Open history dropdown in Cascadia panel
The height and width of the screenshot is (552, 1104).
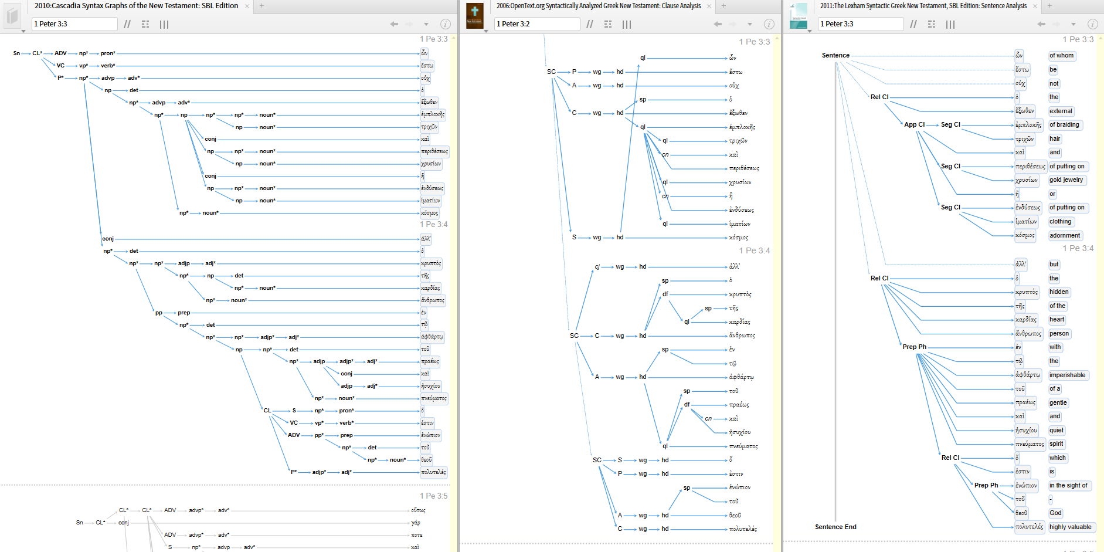(x=426, y=24)
